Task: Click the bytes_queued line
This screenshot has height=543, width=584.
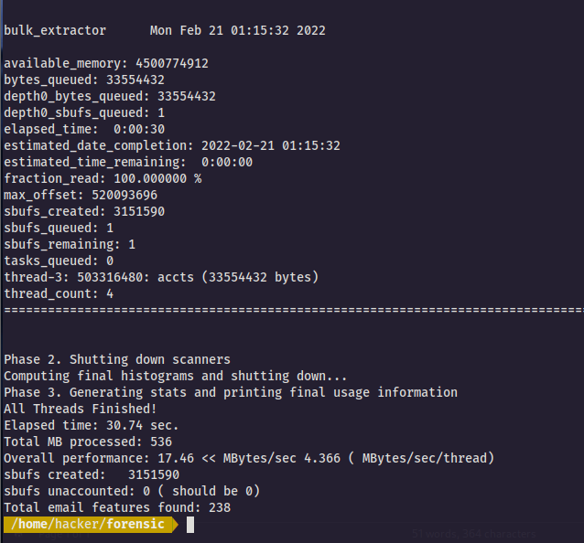Action: [84, 80]
